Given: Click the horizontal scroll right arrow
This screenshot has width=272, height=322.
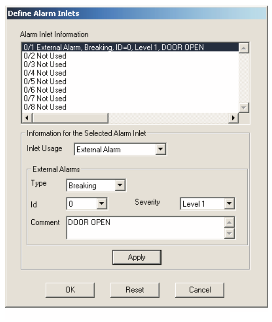Looking at the screenshot, I should tap(233, 118).
